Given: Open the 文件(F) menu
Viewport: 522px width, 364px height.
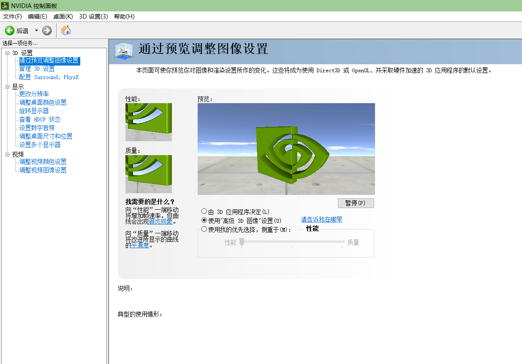Looking at the screenshot, I should point(12,16).
